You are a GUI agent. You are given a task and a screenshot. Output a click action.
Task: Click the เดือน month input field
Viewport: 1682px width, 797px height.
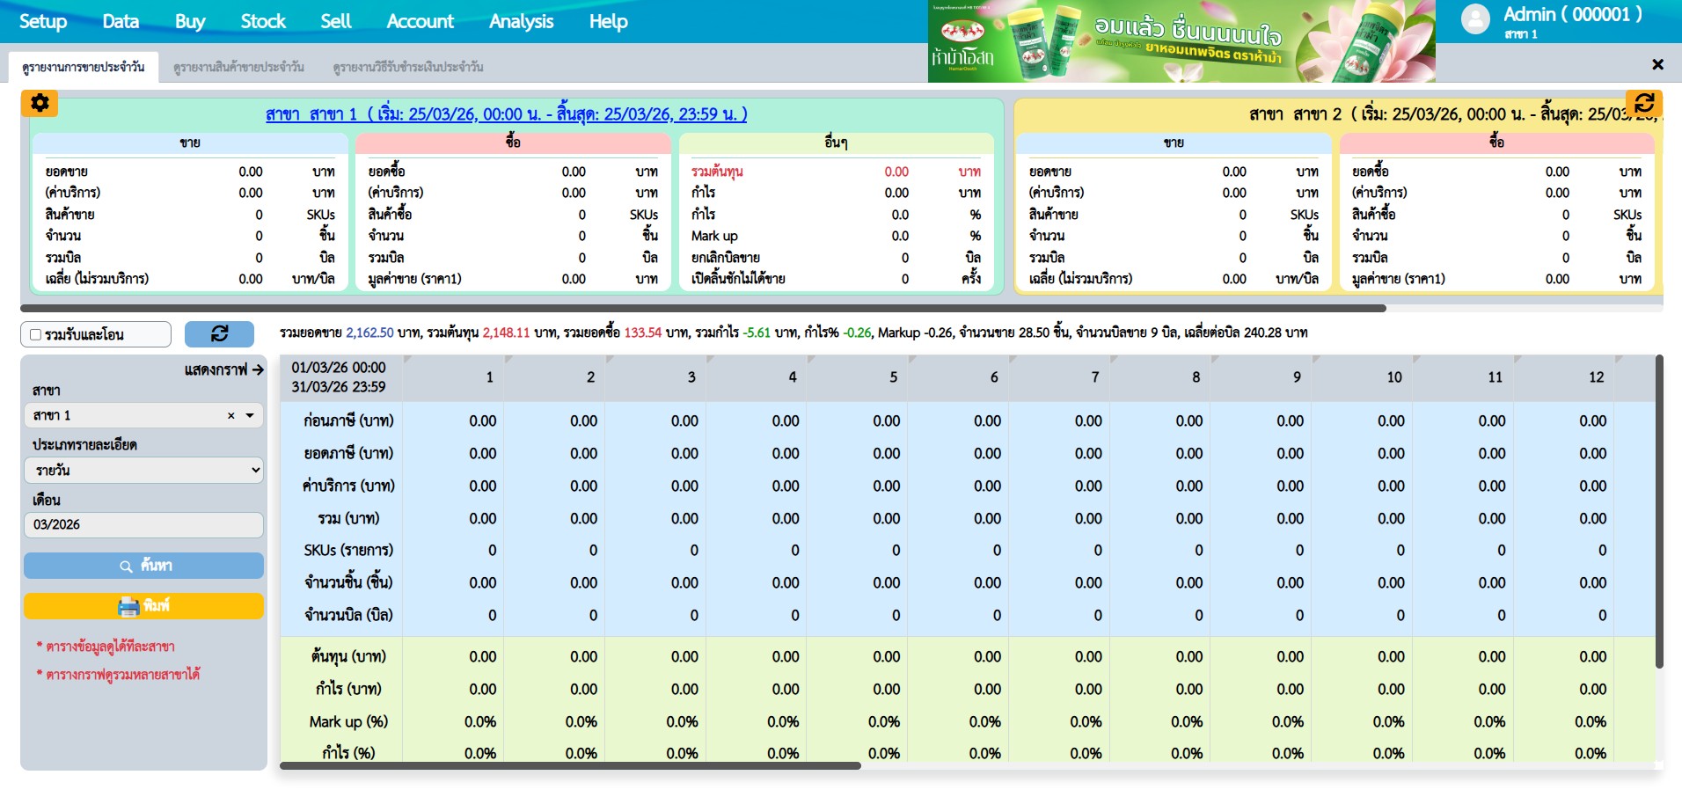pos(143,525)
